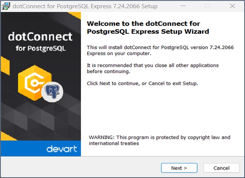The width and height of the screenshot is (245, 178).
Task: Click the setup installer icon in title bar
Action: pos(6,6)
